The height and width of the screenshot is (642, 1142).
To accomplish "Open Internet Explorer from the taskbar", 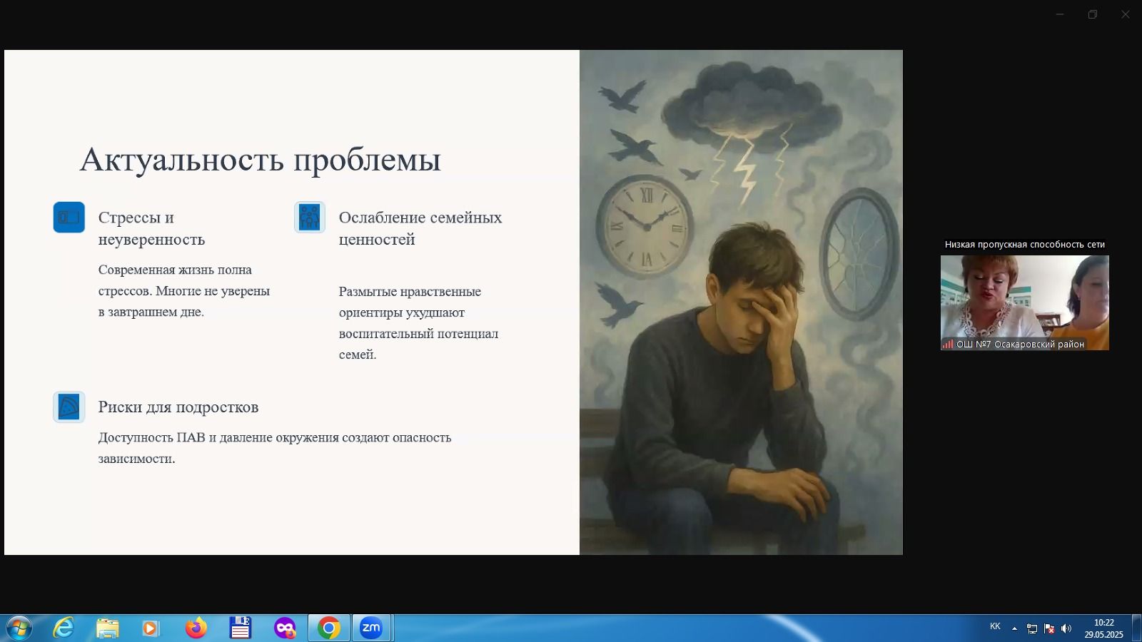I will pos(64,628).
